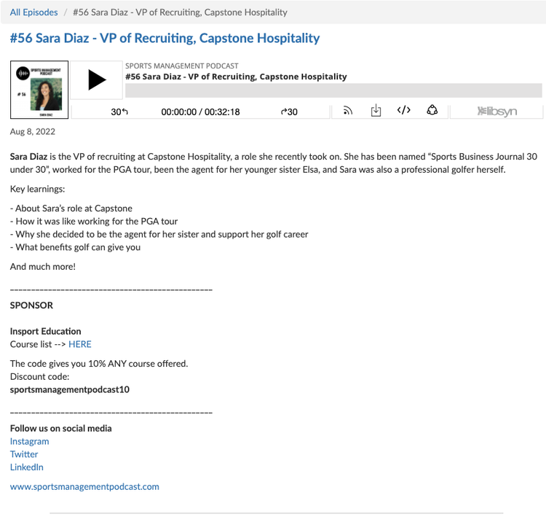Click the SPONSOR heading
This screenshot has width=546, height=522.
pos(31,305)
